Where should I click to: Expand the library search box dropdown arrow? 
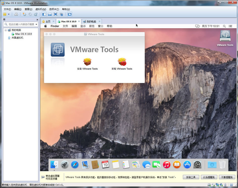tap(36, 24)
